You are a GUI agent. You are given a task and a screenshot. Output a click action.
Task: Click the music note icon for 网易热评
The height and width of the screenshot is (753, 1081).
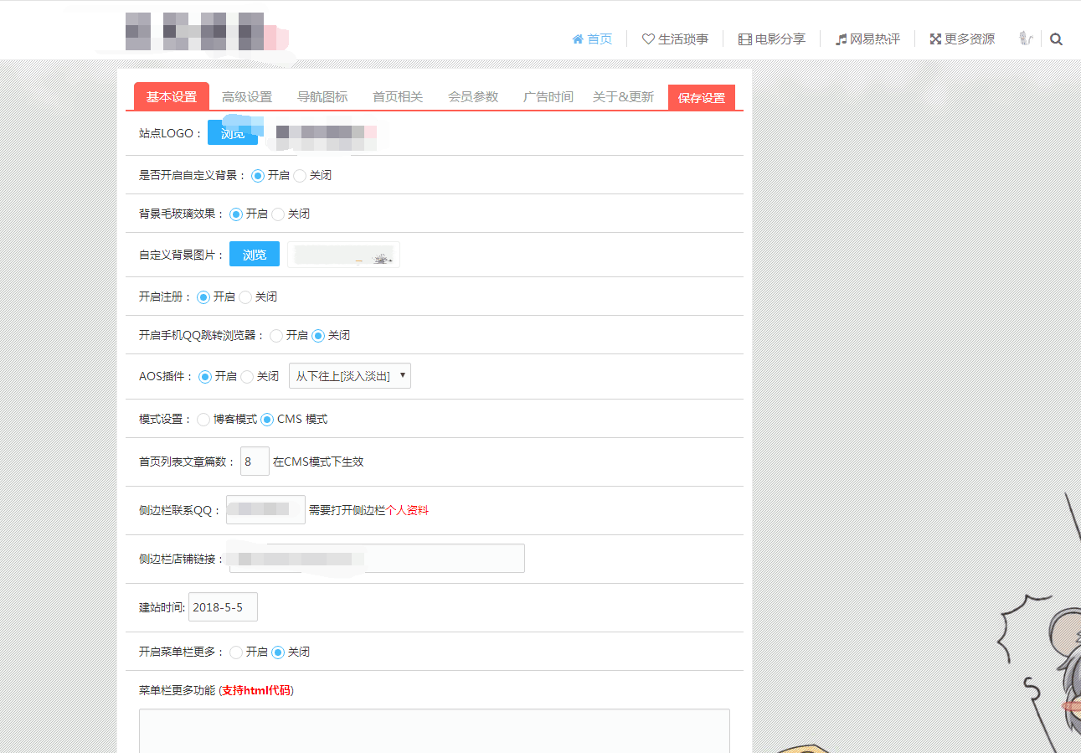click(839, 38)
